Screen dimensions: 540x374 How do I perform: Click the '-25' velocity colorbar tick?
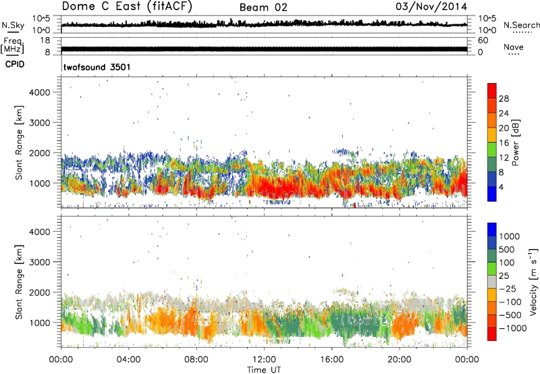(507, 289)
